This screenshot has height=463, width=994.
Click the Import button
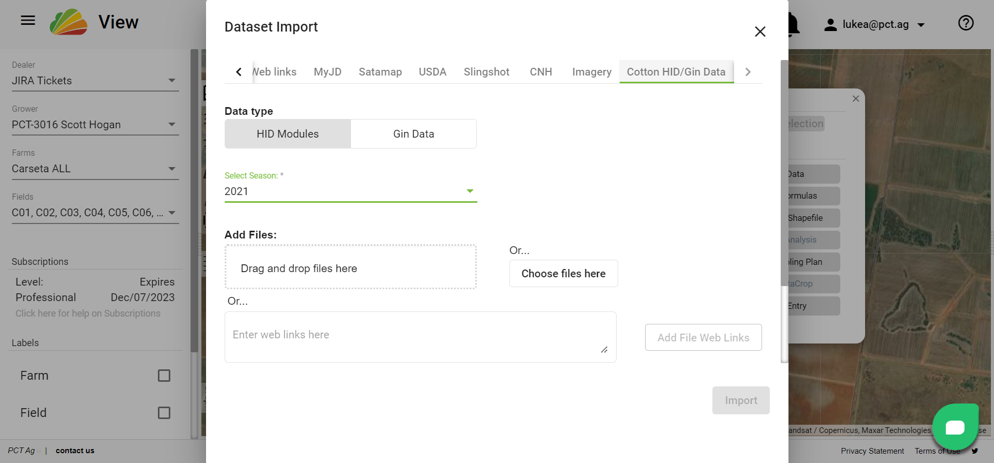pos(741,400)
